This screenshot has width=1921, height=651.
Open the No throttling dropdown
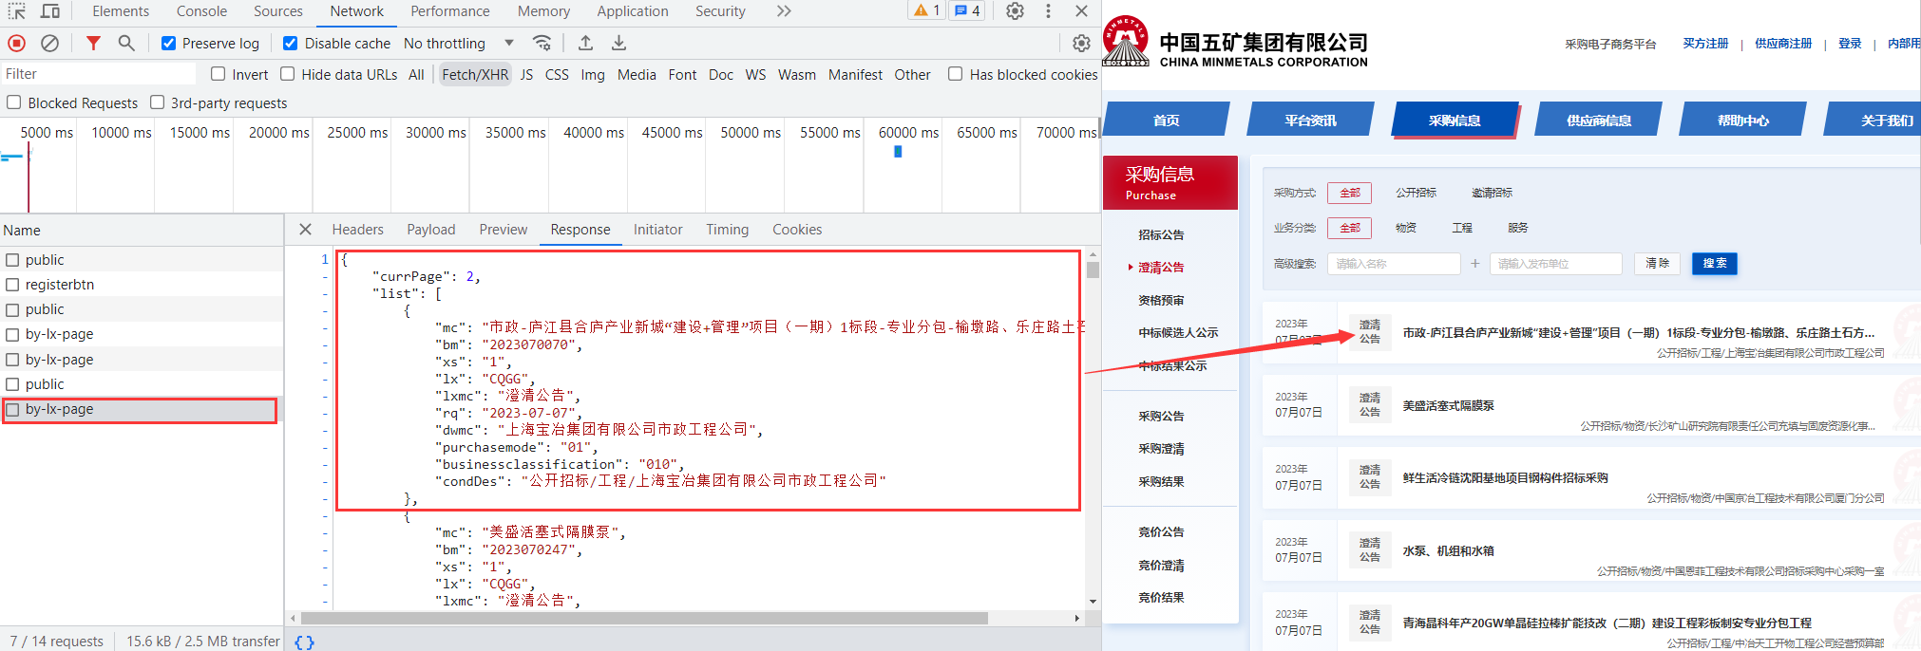[x=458, y=44]
